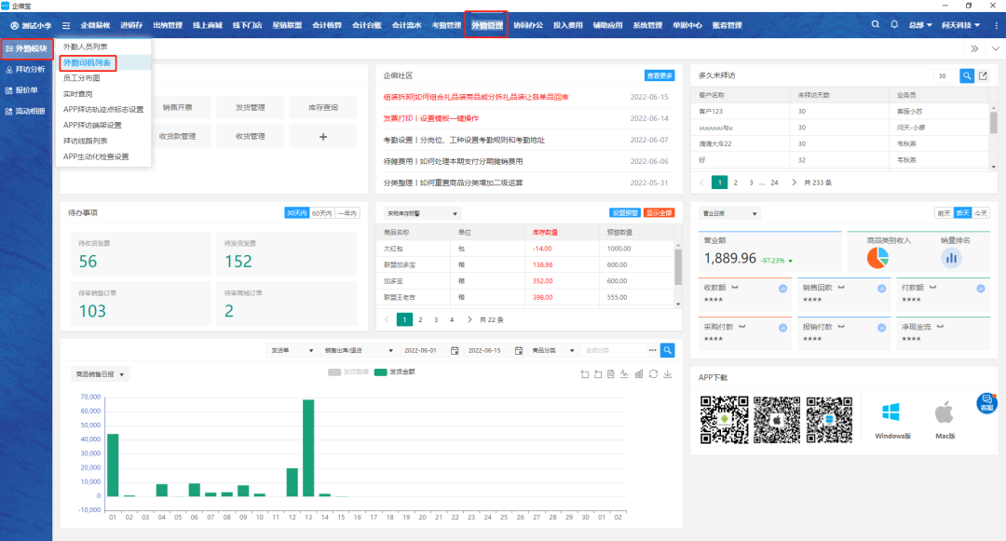Click the 销量排名 bar chart icon
Screen dimensions: 1006x541
[x=951, y=258]
